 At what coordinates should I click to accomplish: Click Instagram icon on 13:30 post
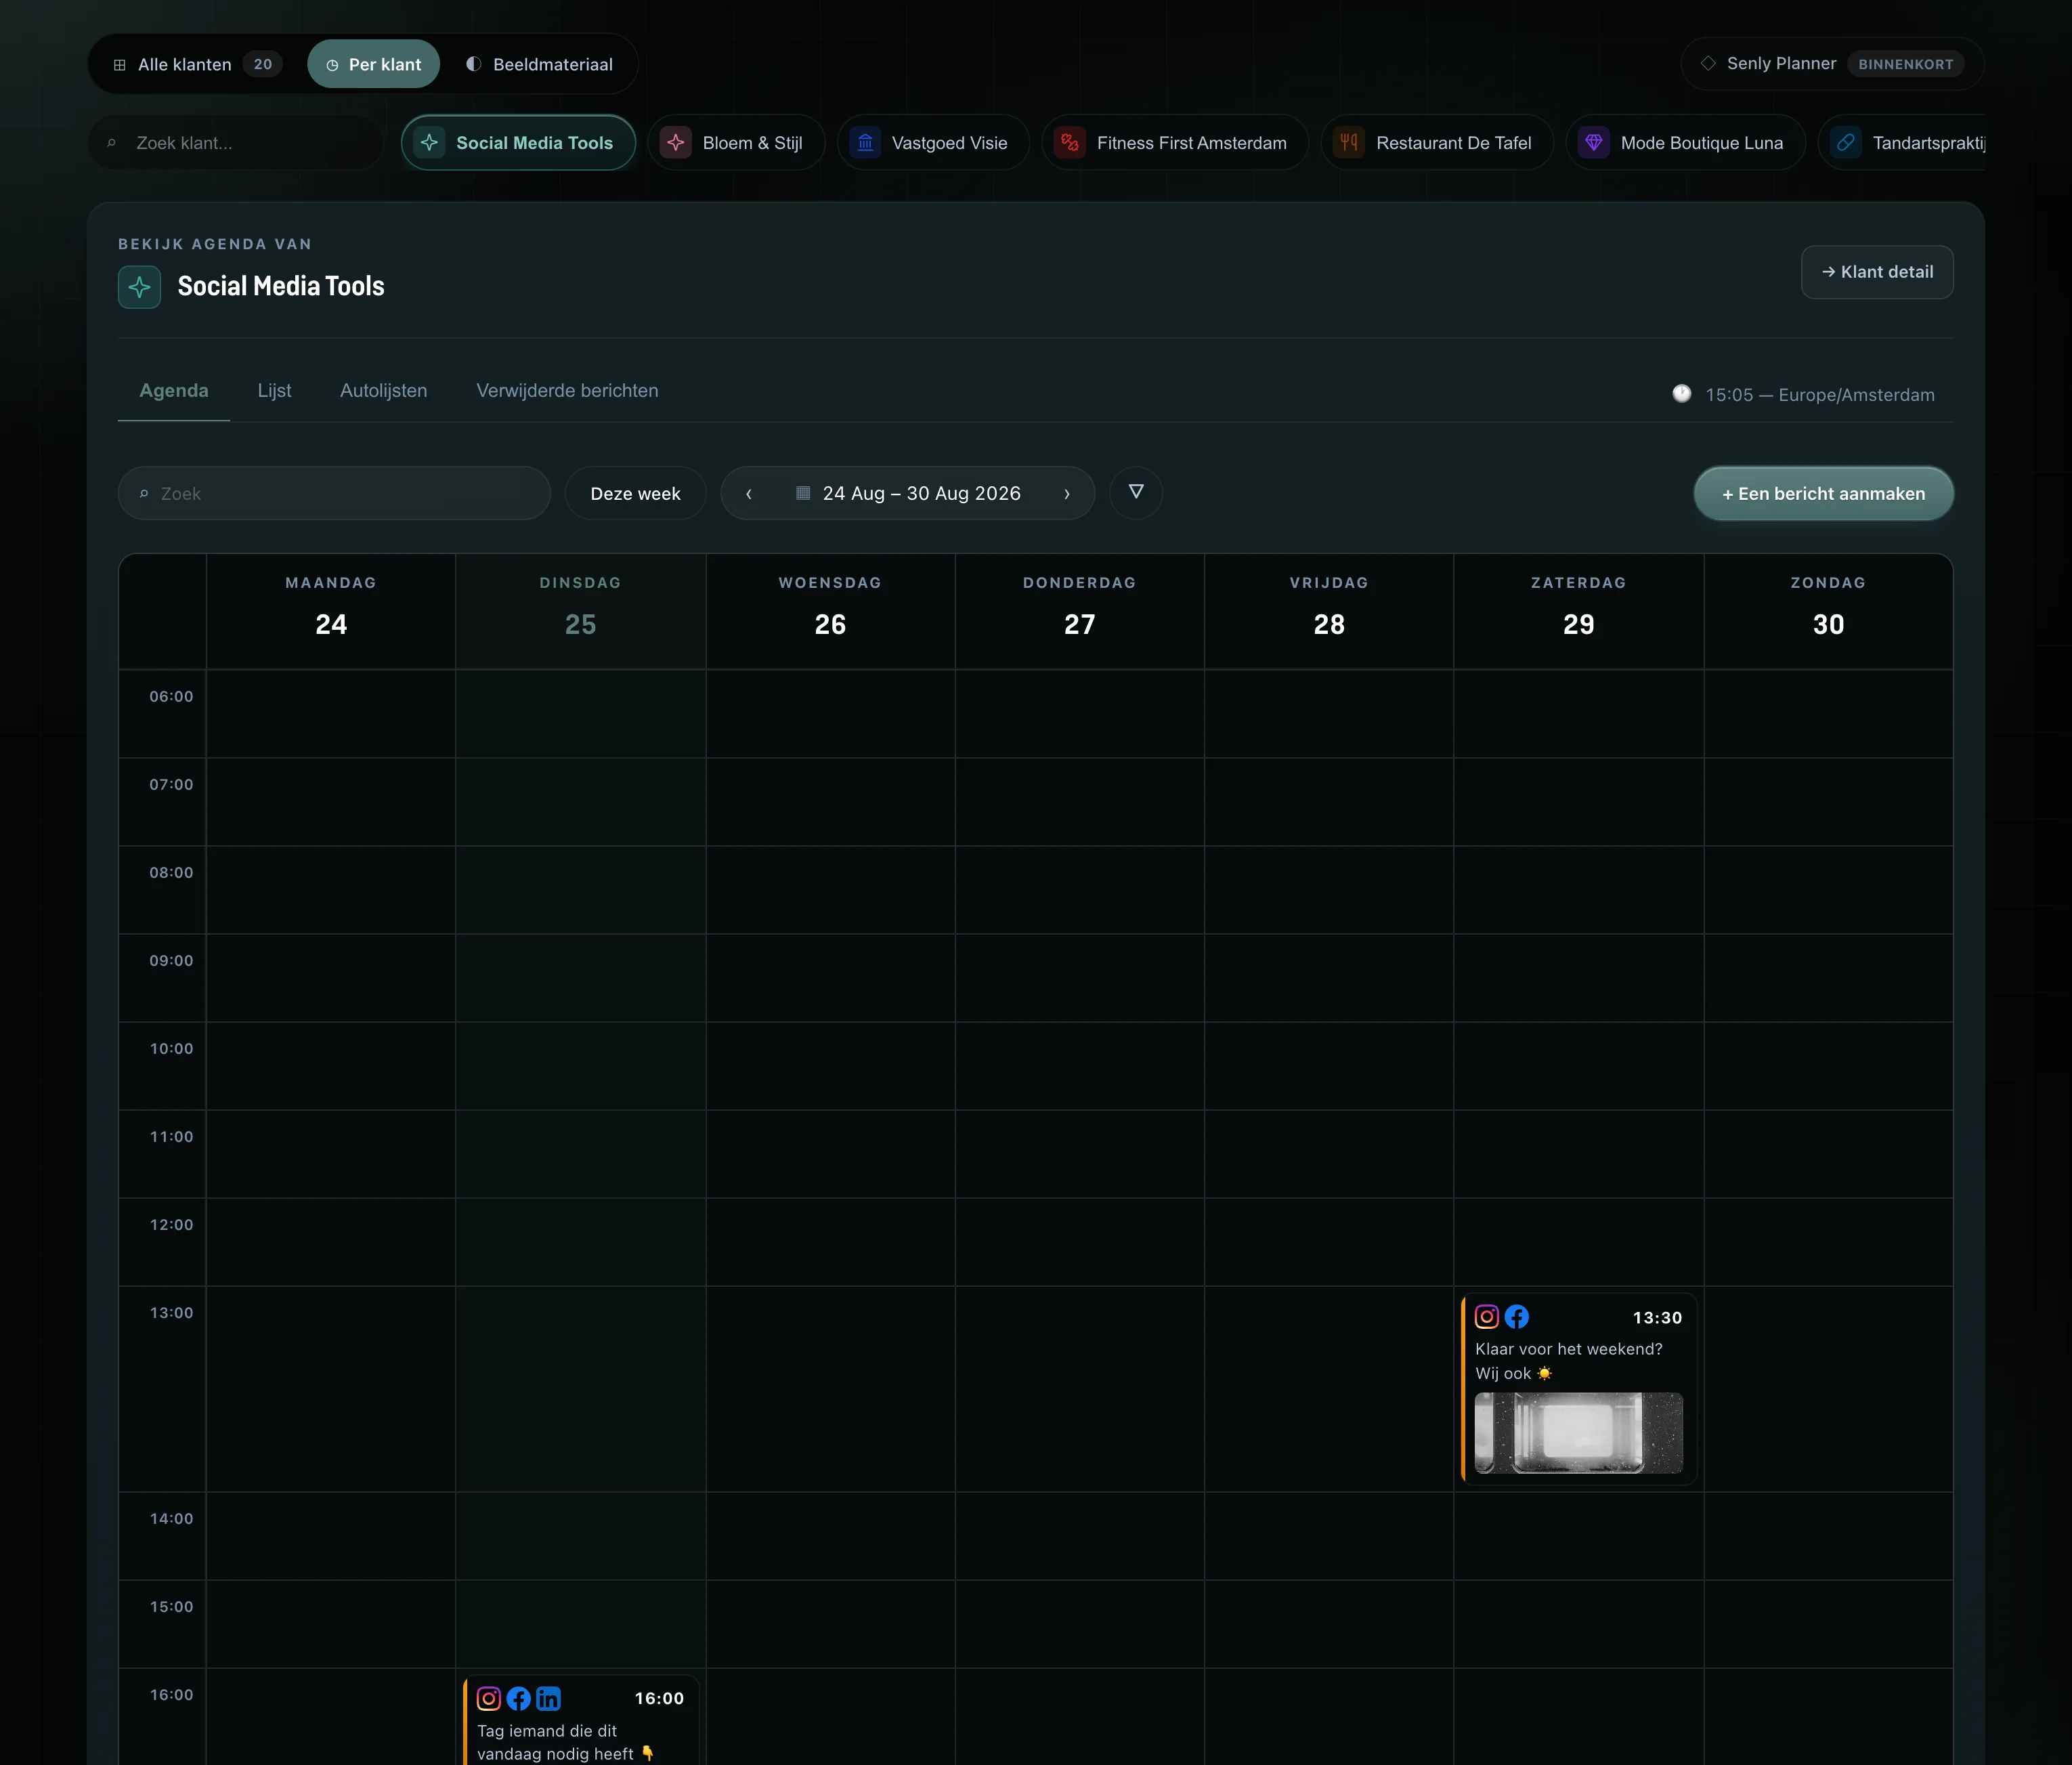pos(1487,1317)
